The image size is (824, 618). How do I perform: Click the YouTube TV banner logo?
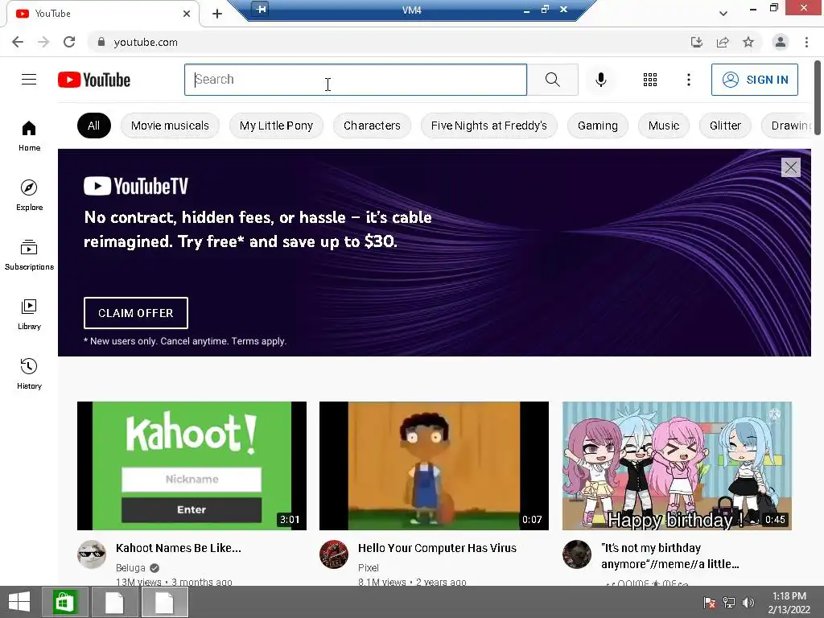coord(135,186)
